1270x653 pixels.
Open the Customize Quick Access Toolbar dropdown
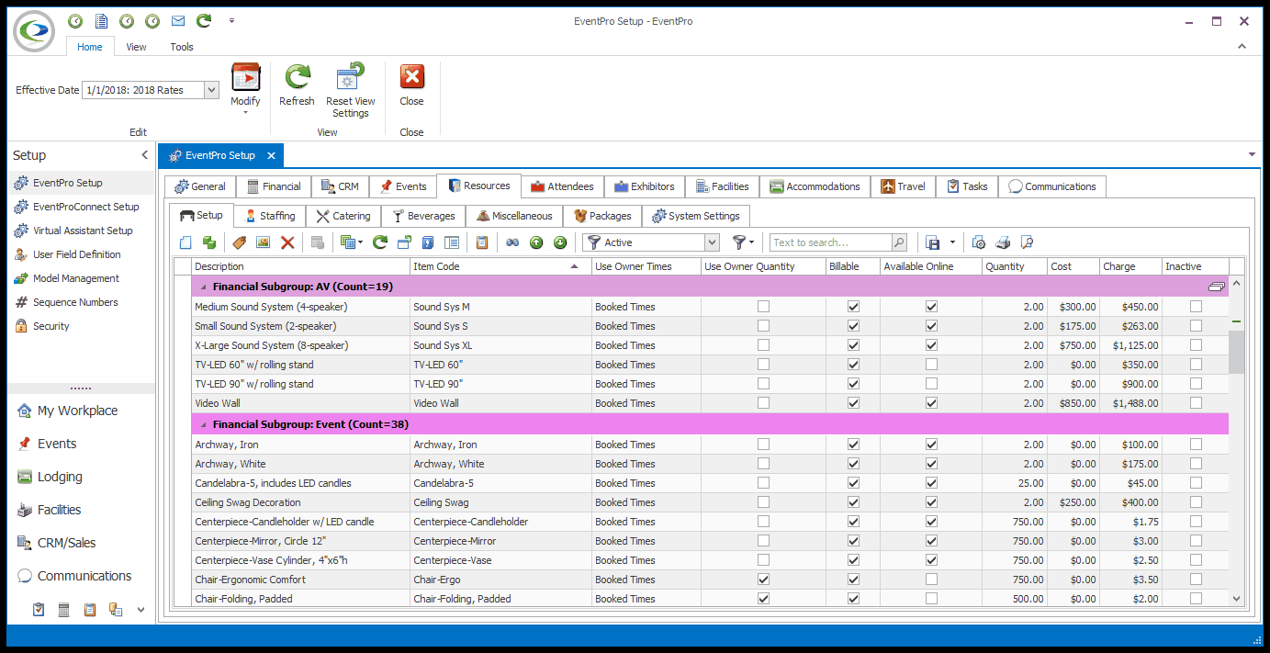tap(231, 20)
